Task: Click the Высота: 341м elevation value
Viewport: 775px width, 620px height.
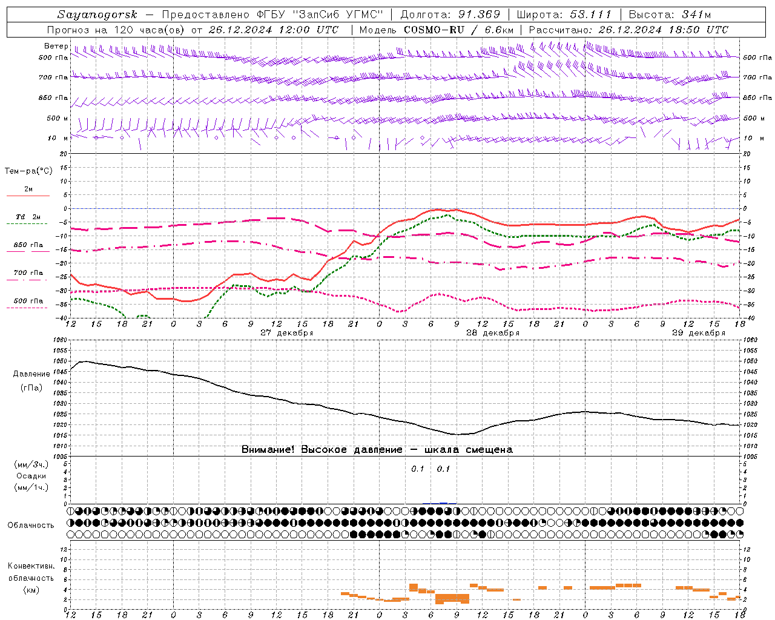Action: click(x=670, y=15)
